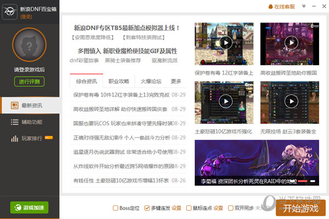This screenshot has width=329, height=219.
Task: Minimize the 新浪DNF百宝箱 window
Action: (x=314, y=6)
